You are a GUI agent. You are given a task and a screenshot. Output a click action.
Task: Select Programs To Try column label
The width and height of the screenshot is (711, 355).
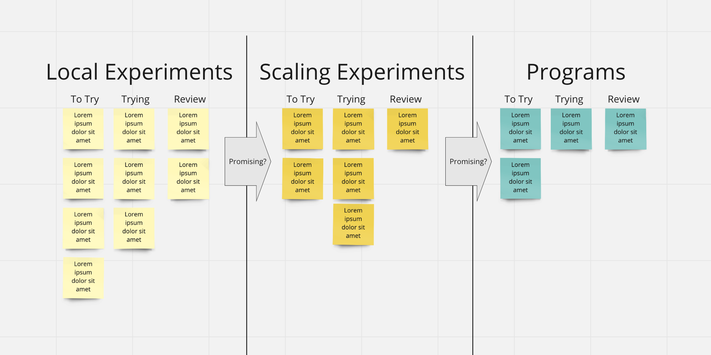click(519, 99)
